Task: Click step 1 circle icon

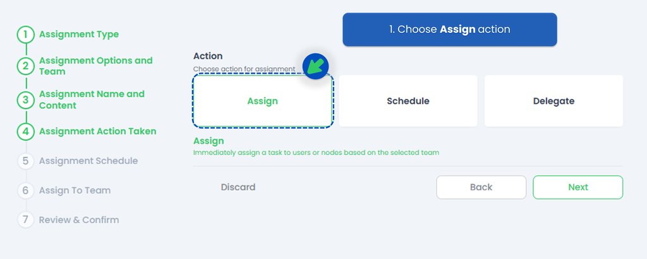Action: coord(25,35)
